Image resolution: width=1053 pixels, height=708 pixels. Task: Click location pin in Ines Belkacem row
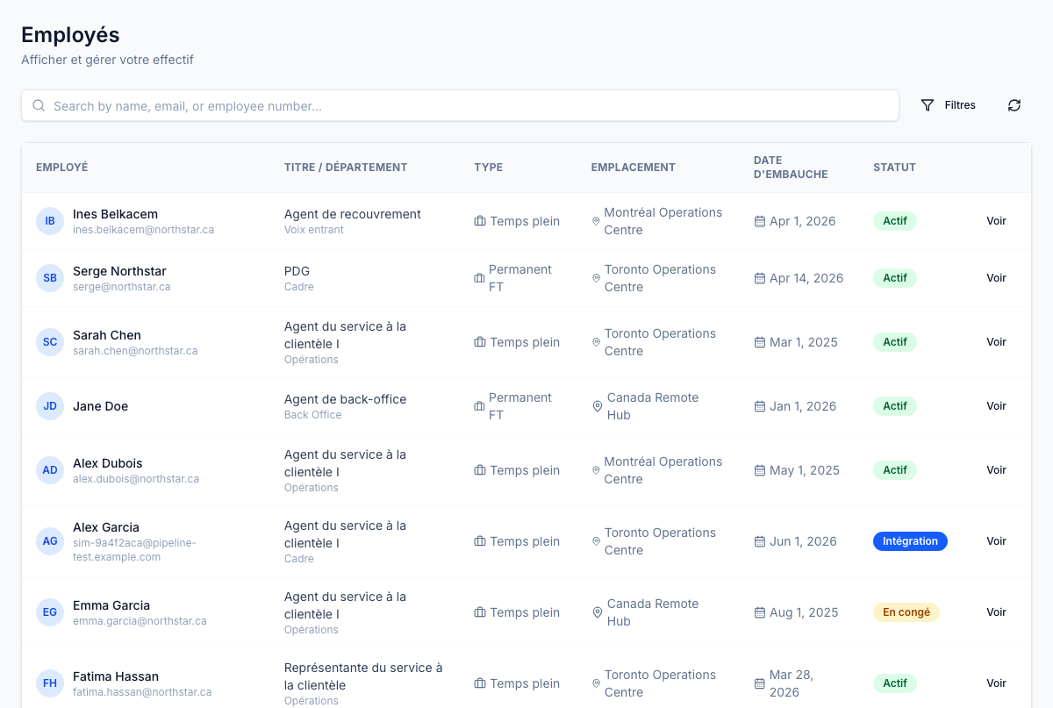596,221
